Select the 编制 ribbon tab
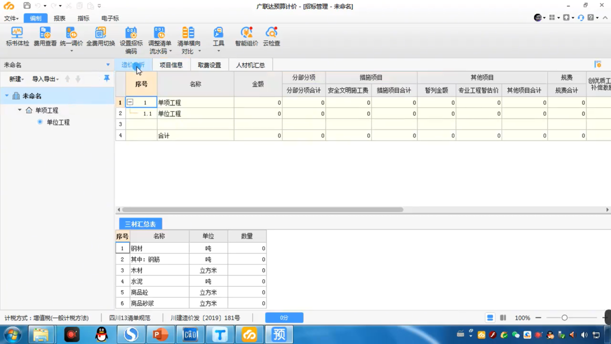611x344 pixels. tap(36, 18)
